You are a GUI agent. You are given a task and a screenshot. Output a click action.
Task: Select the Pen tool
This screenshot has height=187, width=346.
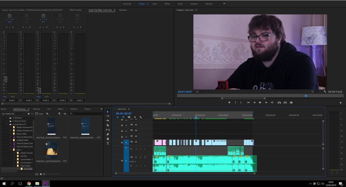click(x=108, y=134)
